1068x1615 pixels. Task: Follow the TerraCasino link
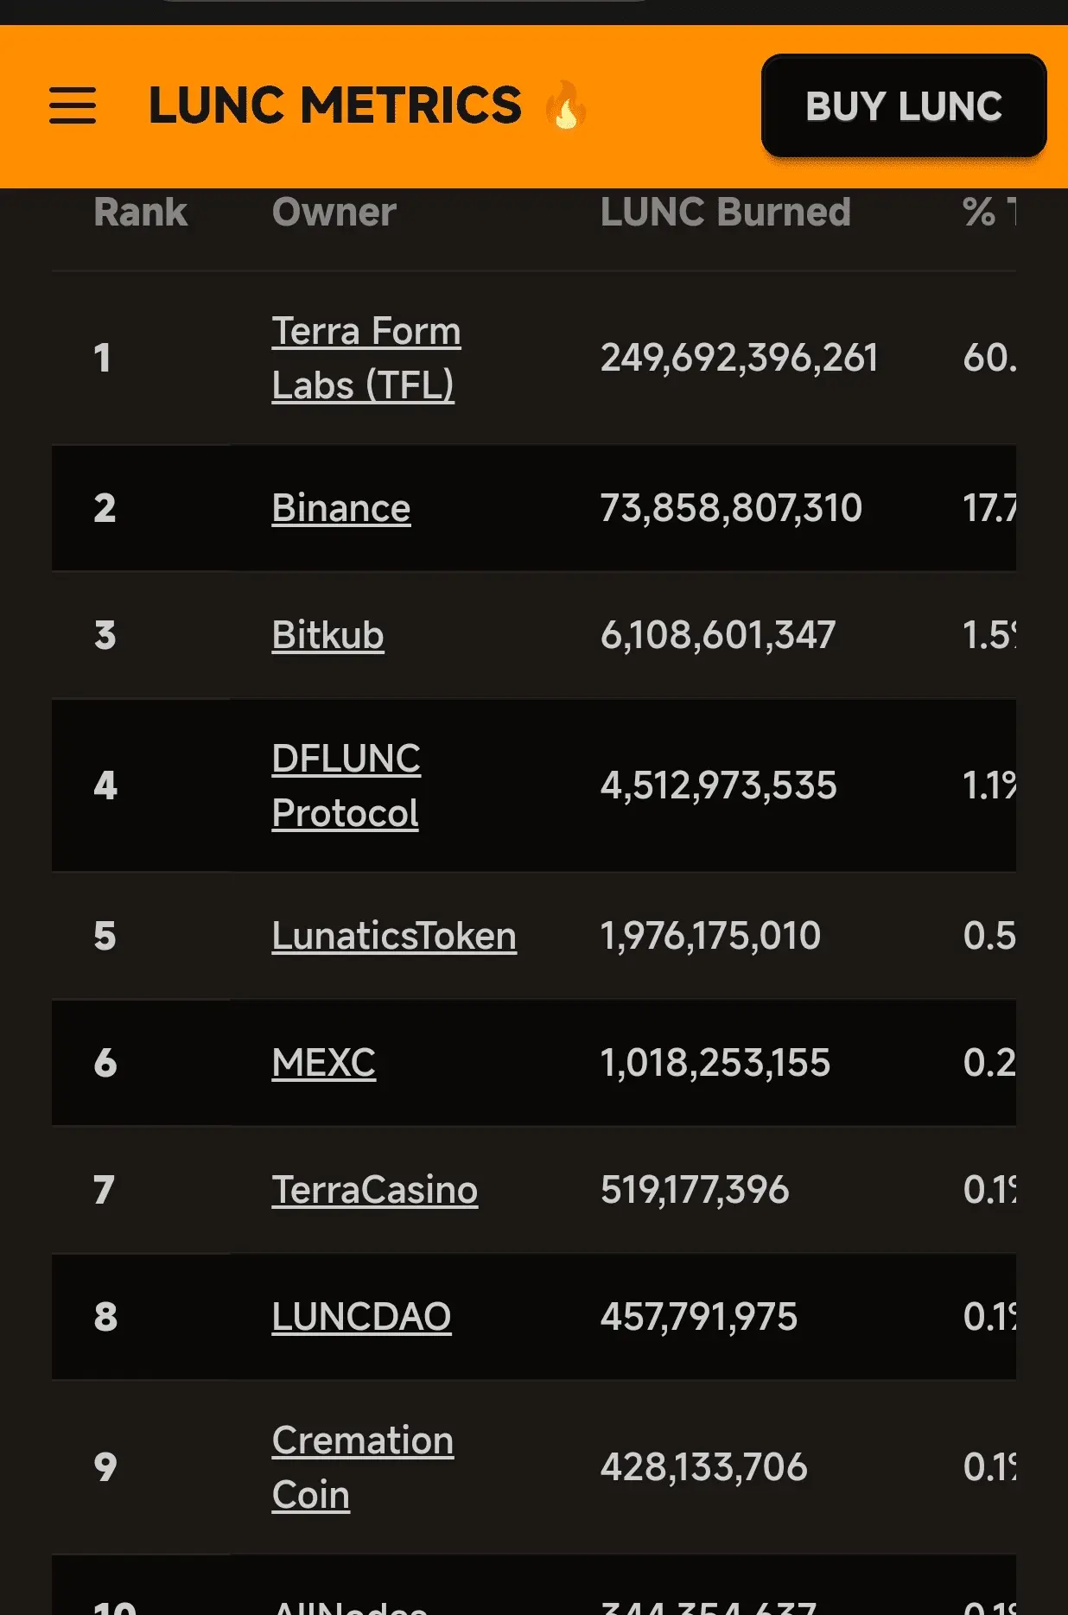(375, 1190)
